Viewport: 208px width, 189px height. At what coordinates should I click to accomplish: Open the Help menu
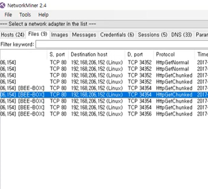[43, 15]
